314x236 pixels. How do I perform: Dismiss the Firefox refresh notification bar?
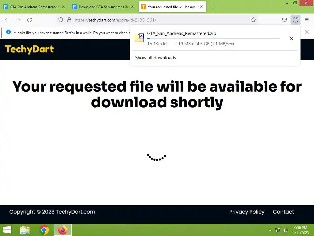pyautogui.click(x=307, y=32)
